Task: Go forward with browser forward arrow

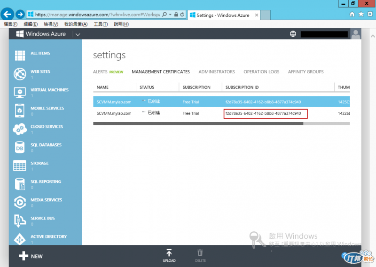Action: [20, 15]
